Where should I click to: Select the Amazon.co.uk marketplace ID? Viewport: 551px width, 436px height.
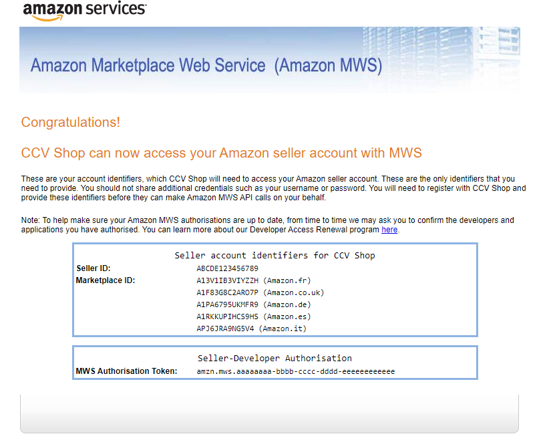227,292
